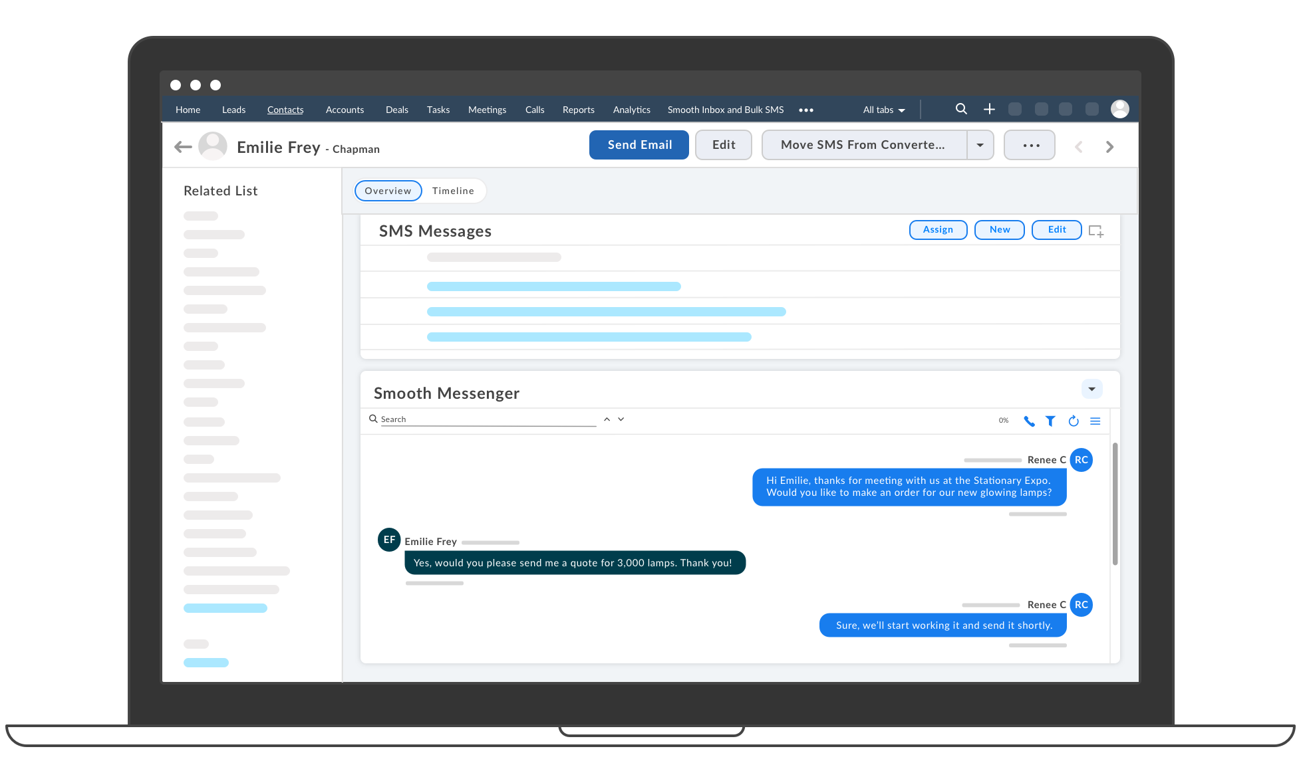Click Emilie Frey's contact photo placeholder
Viewport: 1301px width, 775px height.
coord(213,146)
